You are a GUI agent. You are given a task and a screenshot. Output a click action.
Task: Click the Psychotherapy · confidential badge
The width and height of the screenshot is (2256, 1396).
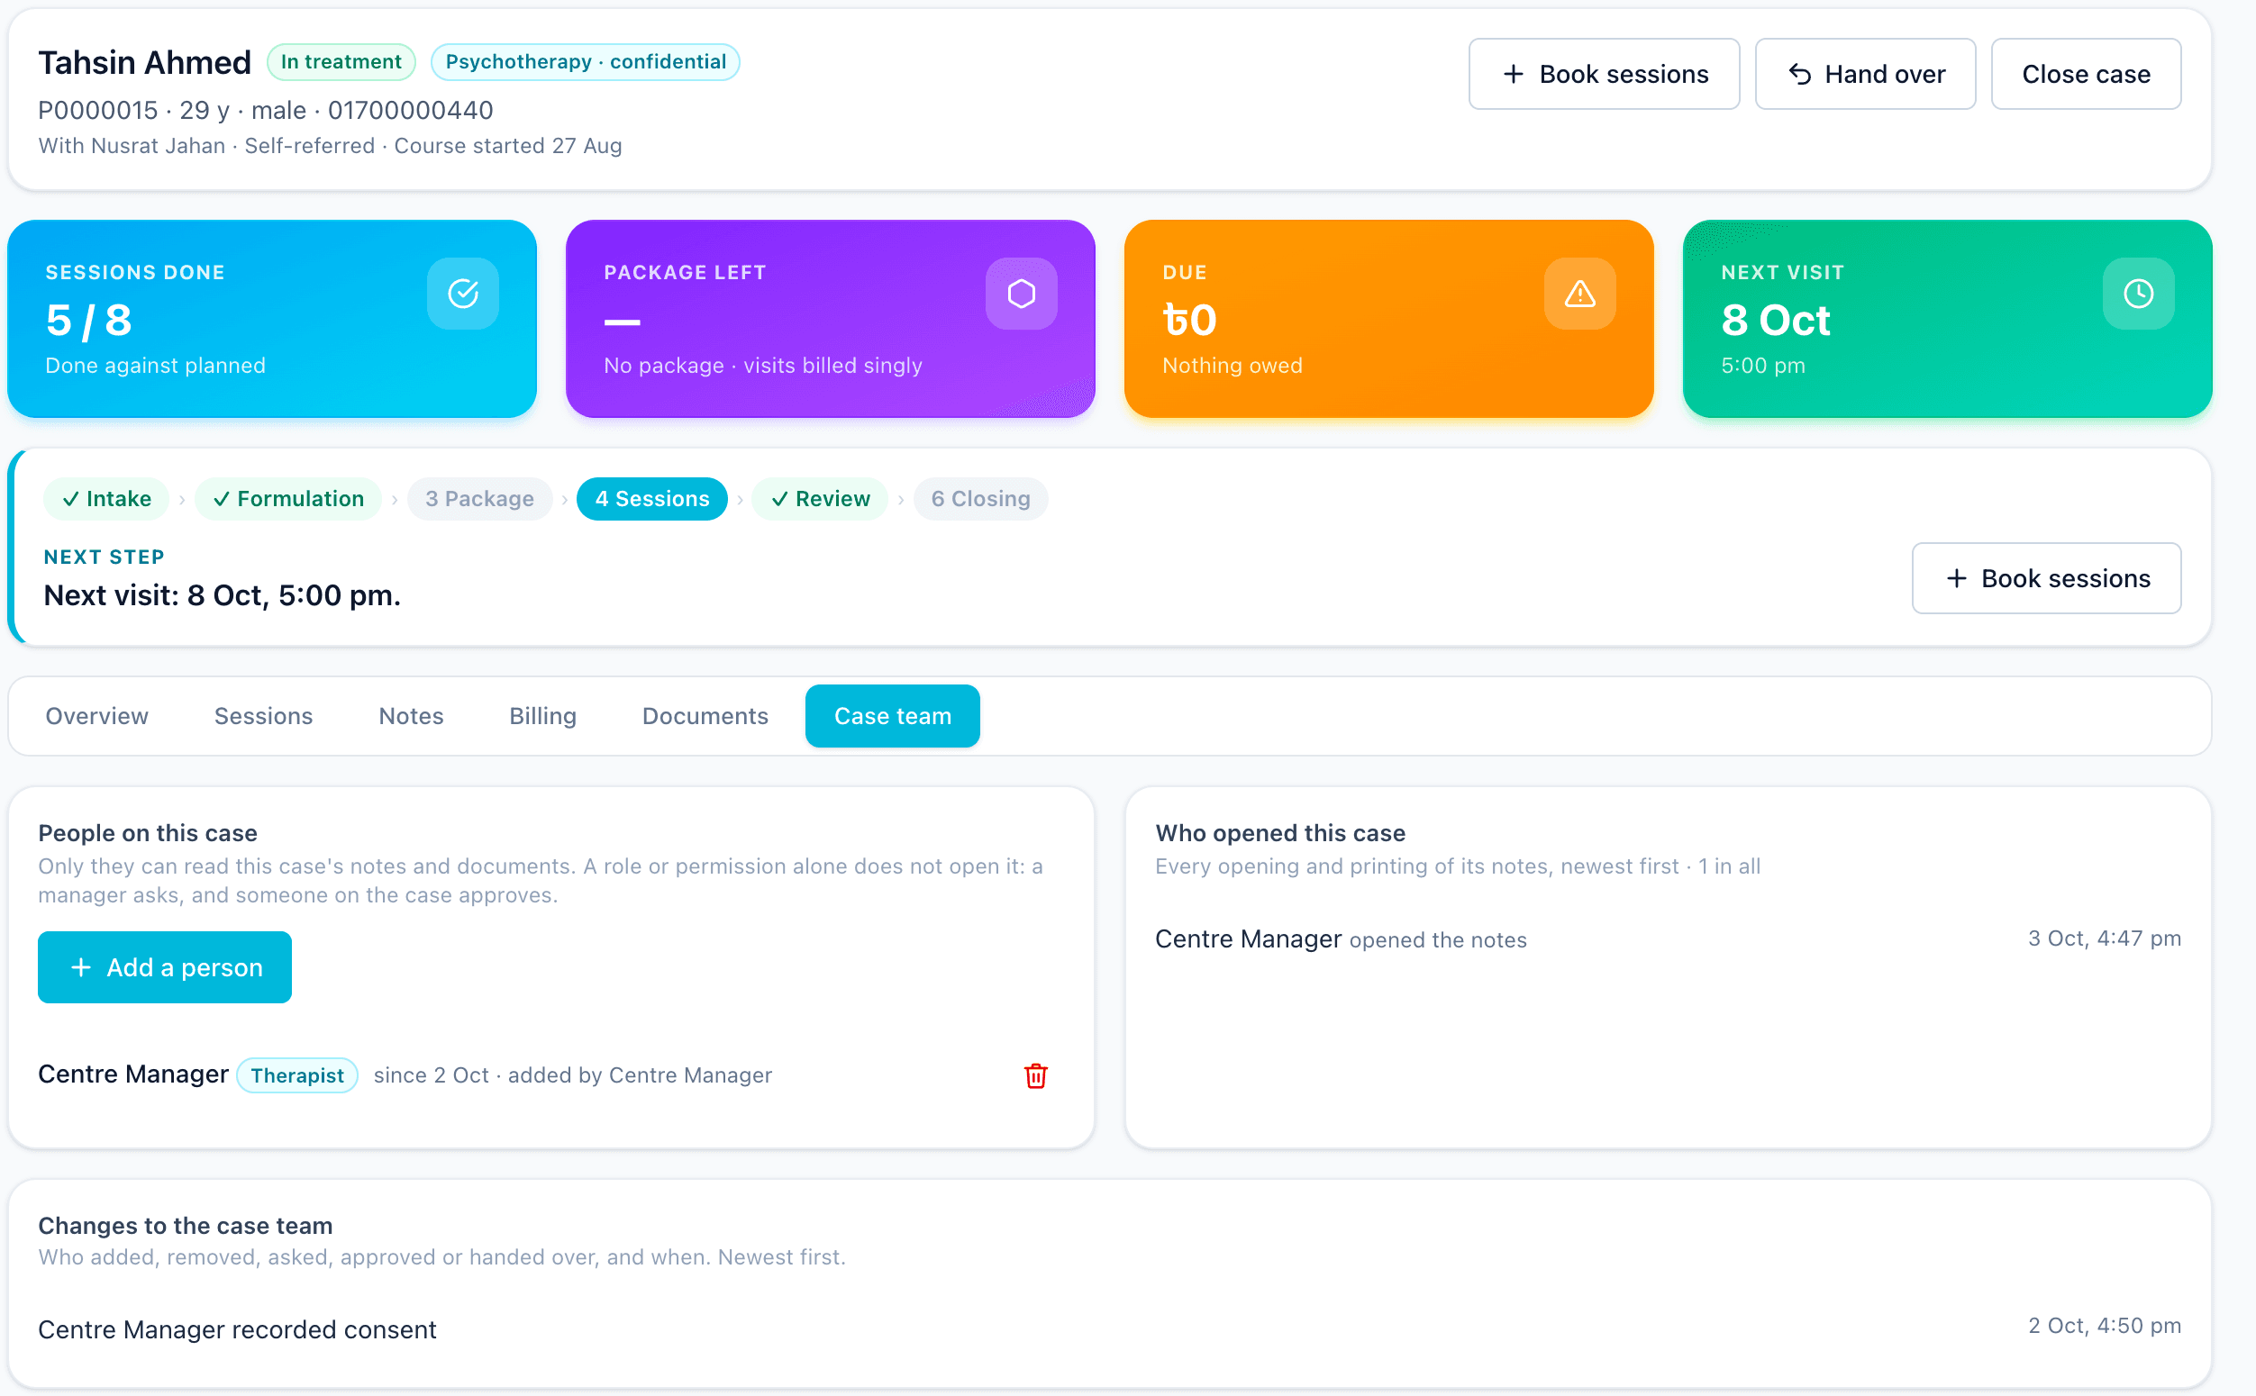(x=586, y=62)
